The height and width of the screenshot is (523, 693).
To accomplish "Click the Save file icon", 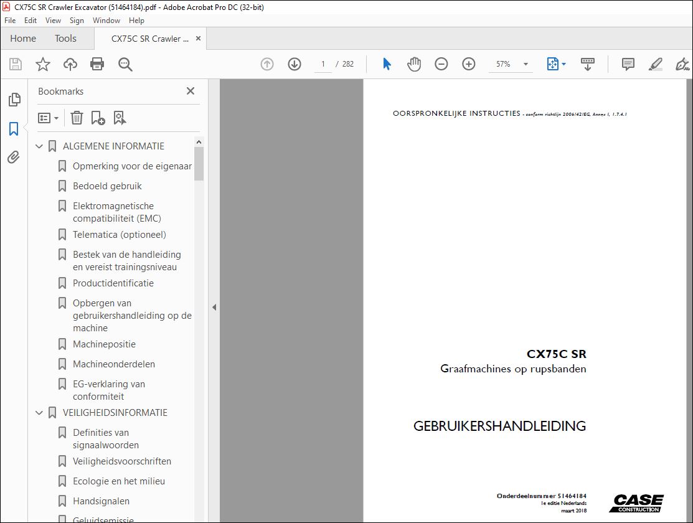I will pos(16,64).
